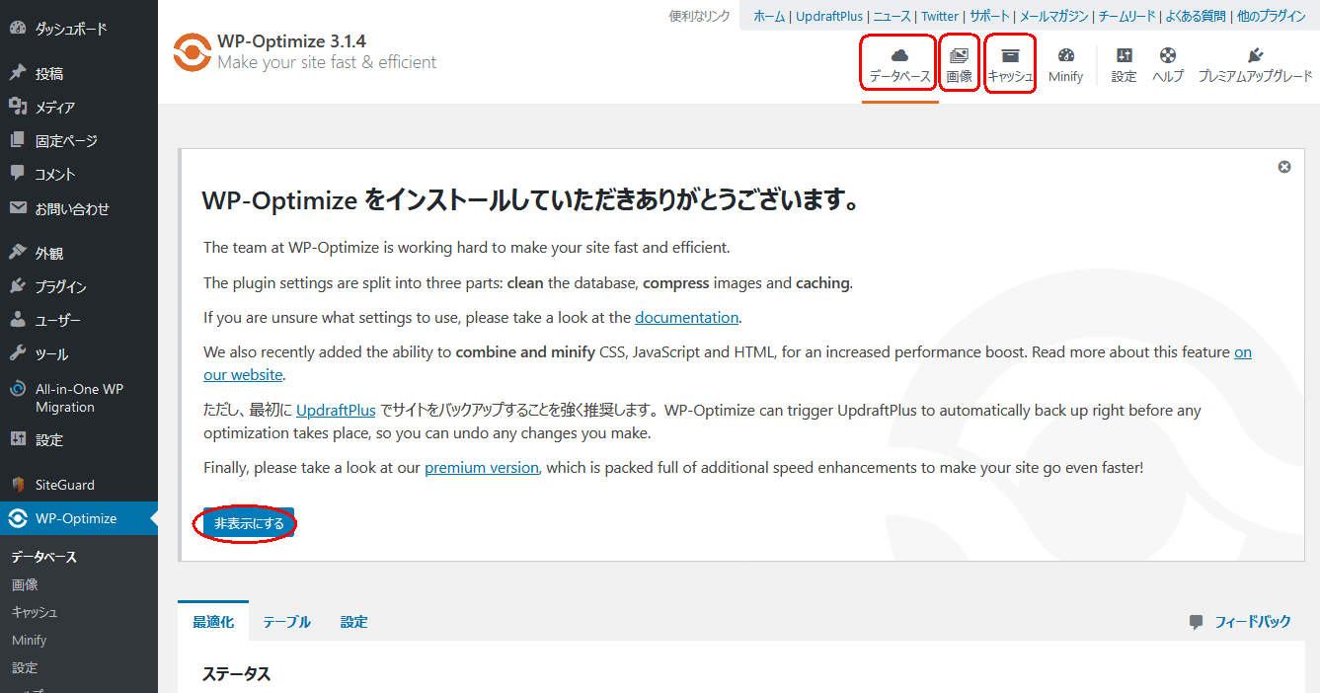Click the プラグイン plug icon in sidebar
Viewport: 1320px width, 693px height.
tap(18, 286)
